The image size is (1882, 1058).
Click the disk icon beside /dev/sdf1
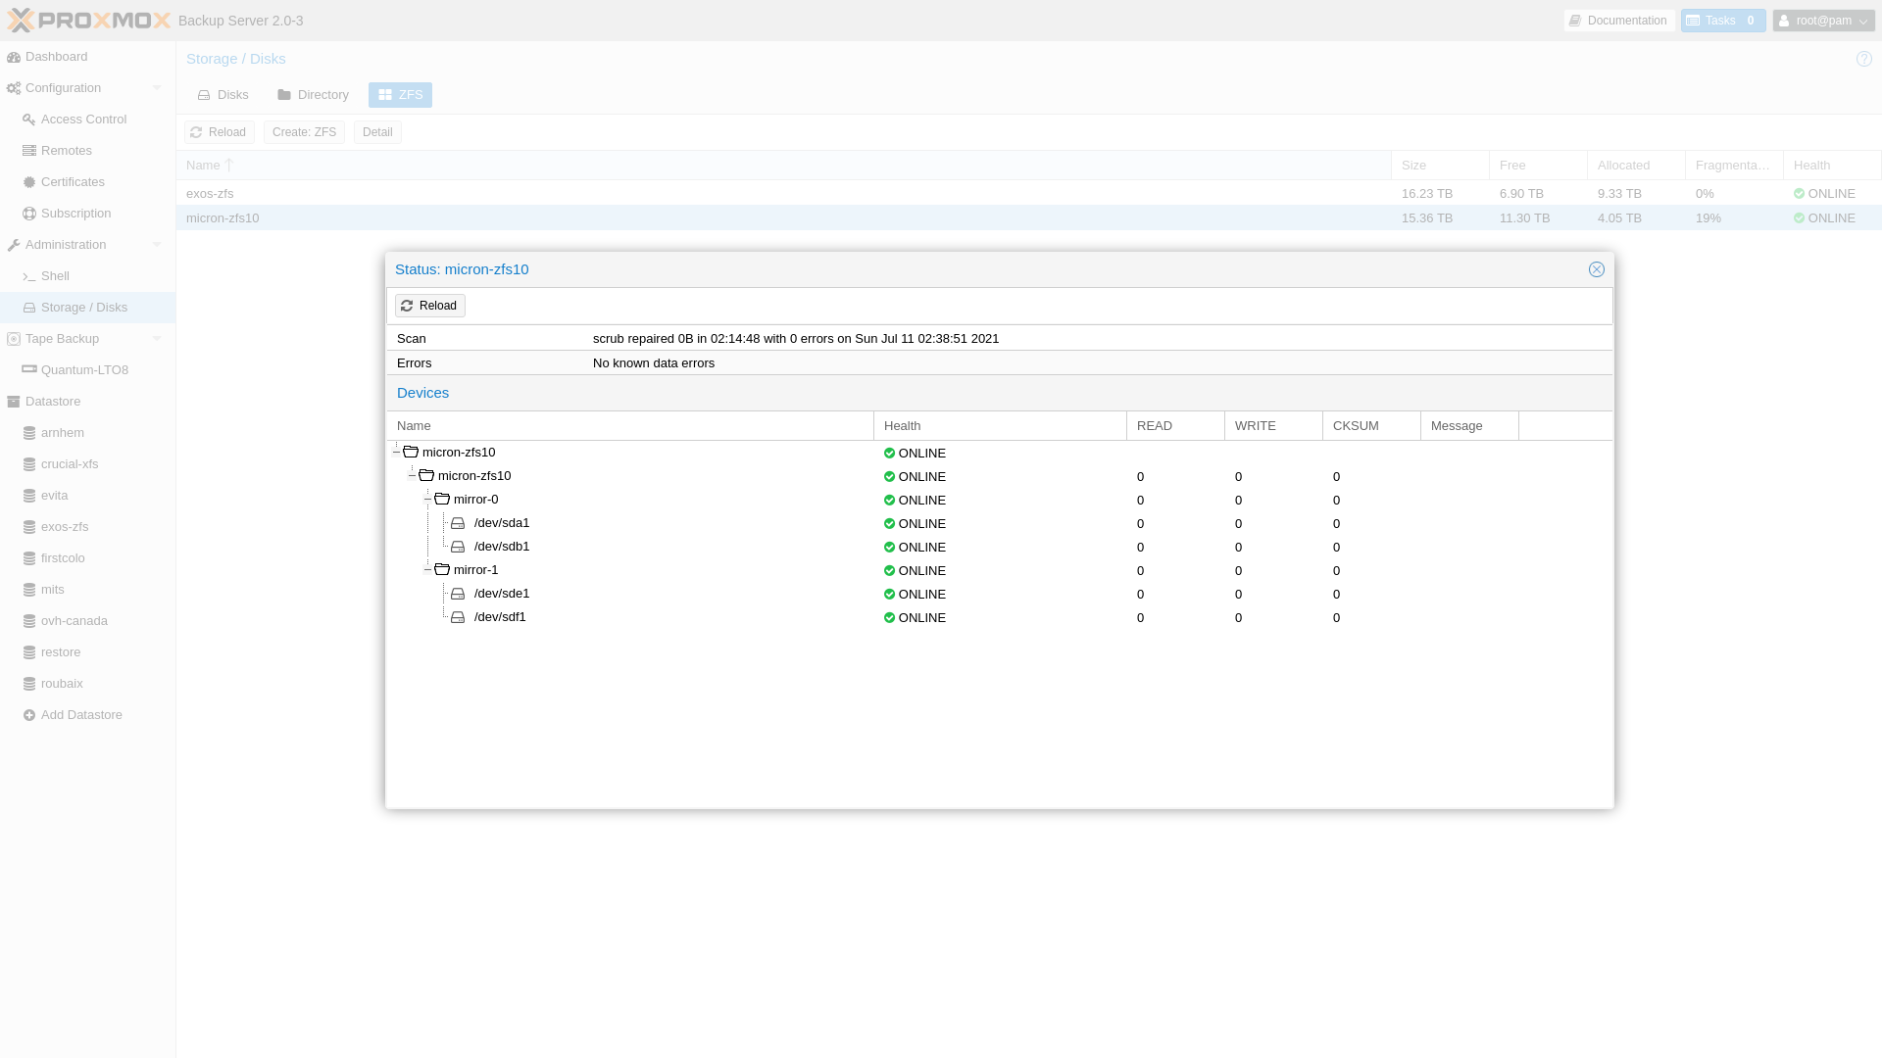458,618
